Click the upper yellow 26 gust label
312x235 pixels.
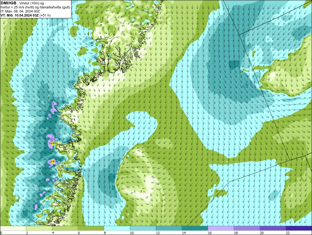click(53, 143)
